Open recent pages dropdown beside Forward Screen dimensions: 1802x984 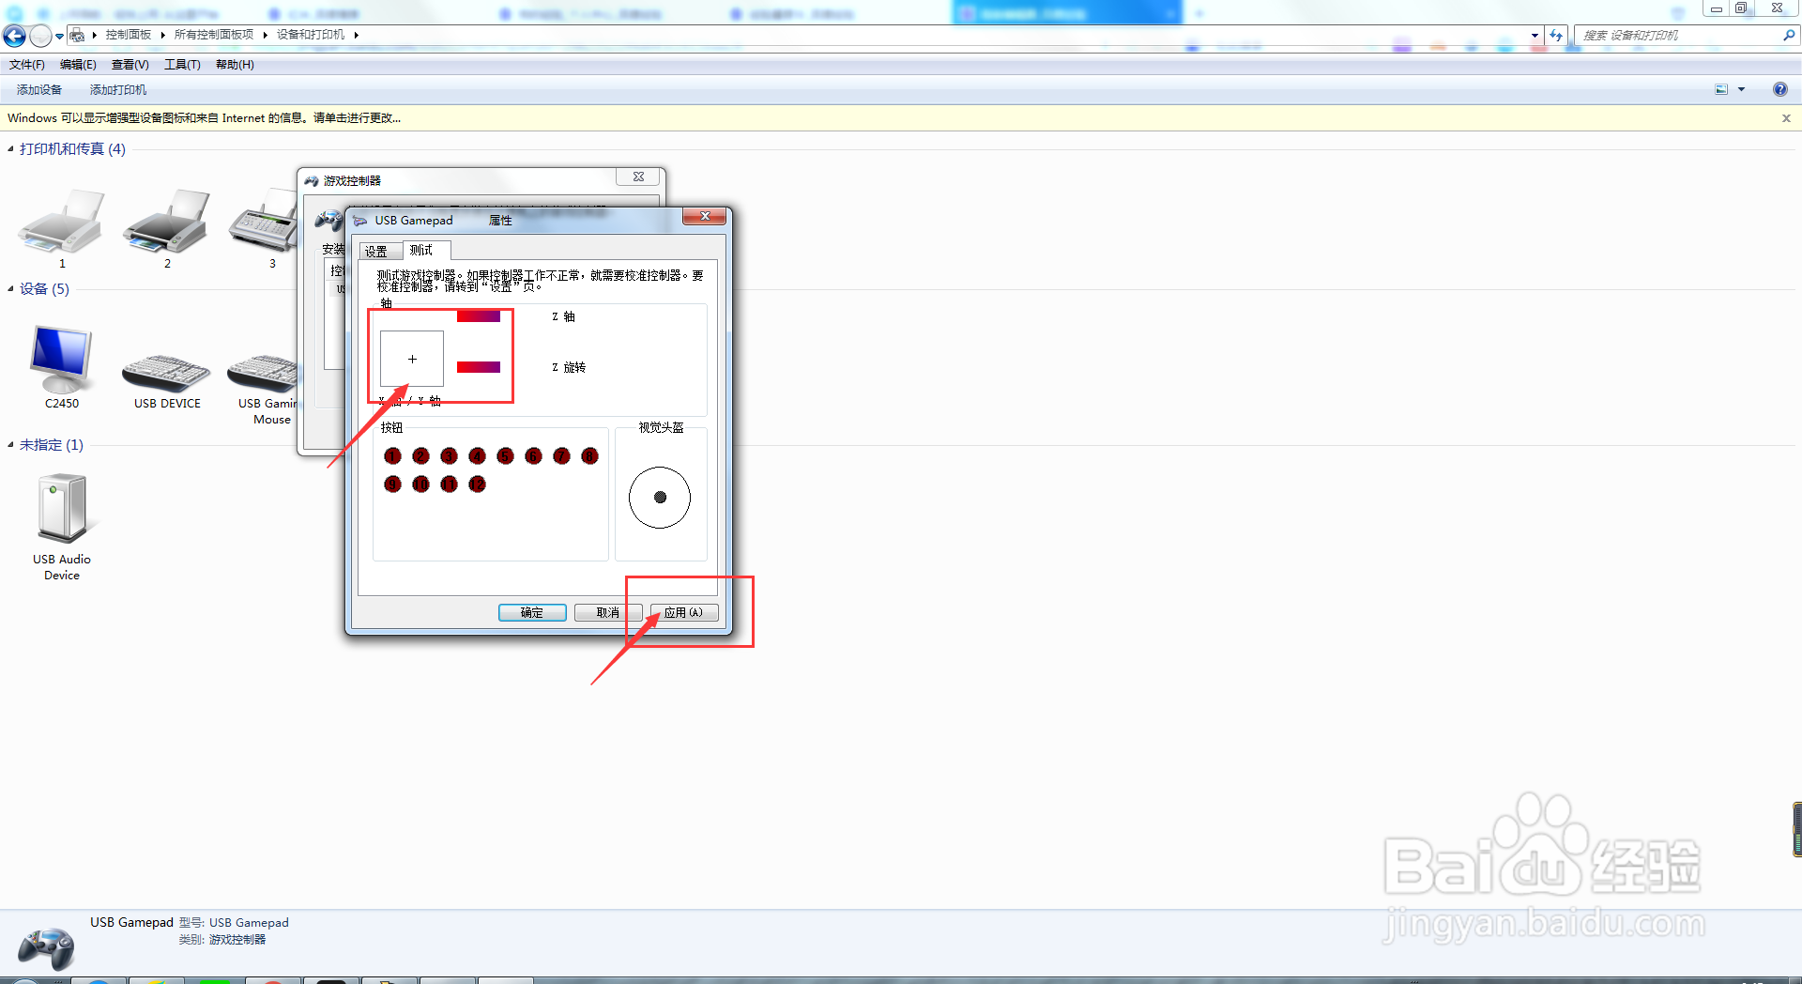coord(59,37)
